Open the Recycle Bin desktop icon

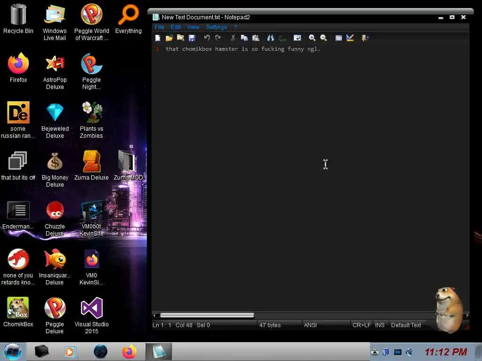click(18, 19)
